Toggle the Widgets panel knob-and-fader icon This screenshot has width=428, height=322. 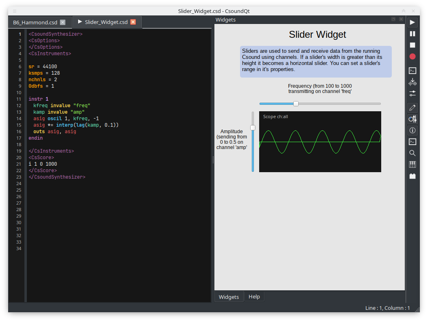[x=413, y=119]
